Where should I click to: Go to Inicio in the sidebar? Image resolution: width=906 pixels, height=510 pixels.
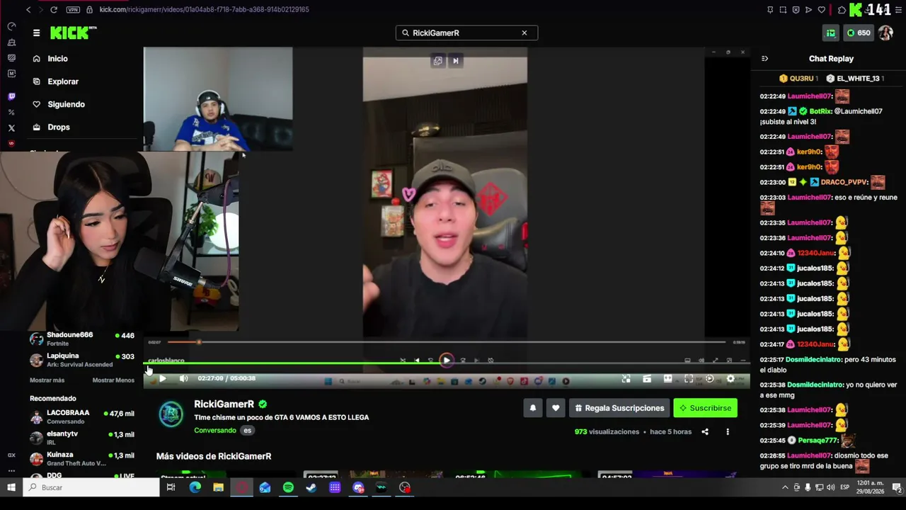tap(57, 59)
